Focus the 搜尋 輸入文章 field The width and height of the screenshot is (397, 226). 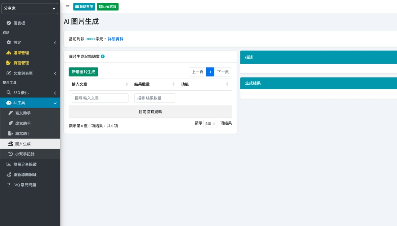coord(100,98)
